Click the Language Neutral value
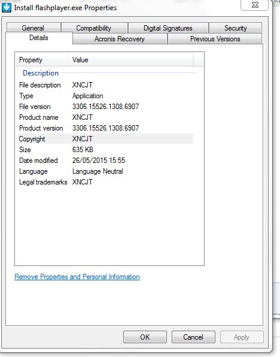The width and height of the screenshot is (280, 357). (98, 171)
